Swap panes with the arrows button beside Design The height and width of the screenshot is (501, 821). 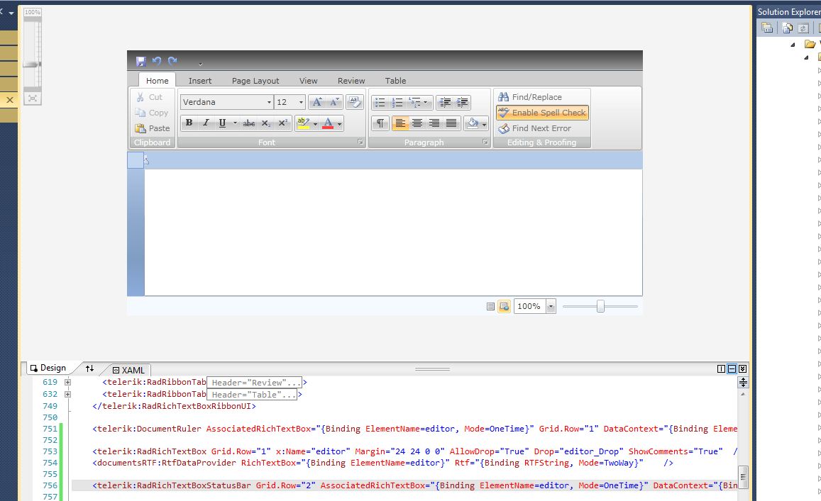coord(89,368)
